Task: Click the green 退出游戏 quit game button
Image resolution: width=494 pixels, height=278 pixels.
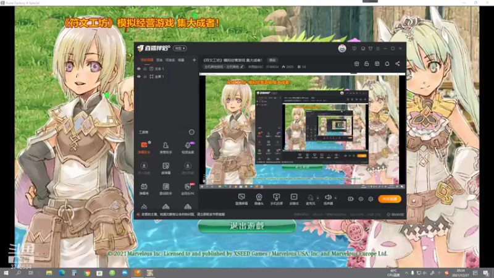Action: [246, 225]
